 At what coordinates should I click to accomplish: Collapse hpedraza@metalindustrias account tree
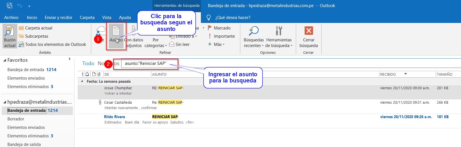5,102
